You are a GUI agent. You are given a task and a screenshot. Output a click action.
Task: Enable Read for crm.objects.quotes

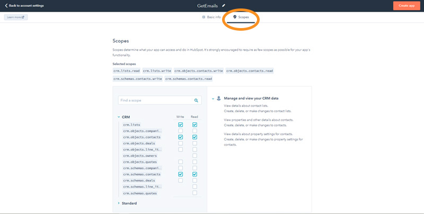coord(195,162)
